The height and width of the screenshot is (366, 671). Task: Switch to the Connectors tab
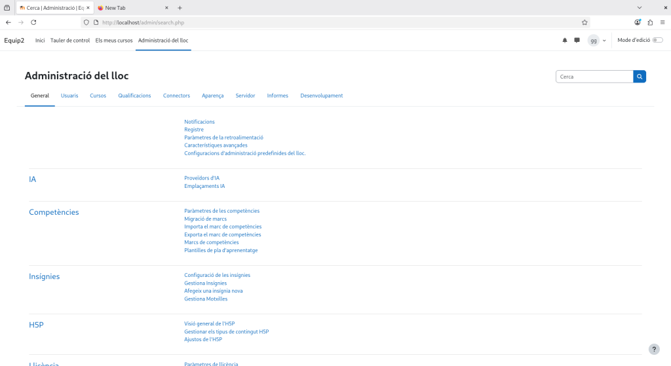[x=176, y=96]
